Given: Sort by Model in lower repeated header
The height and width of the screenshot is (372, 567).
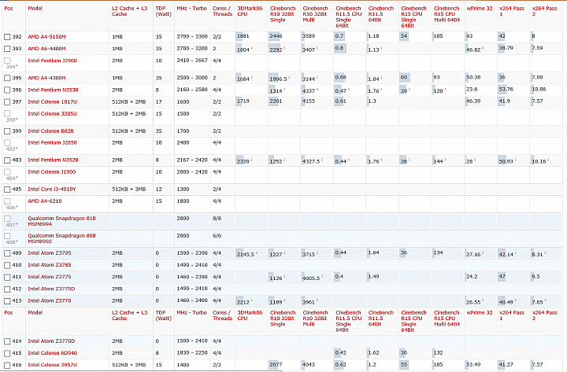Looking at the screenshot, I should (x=35, y=313).
